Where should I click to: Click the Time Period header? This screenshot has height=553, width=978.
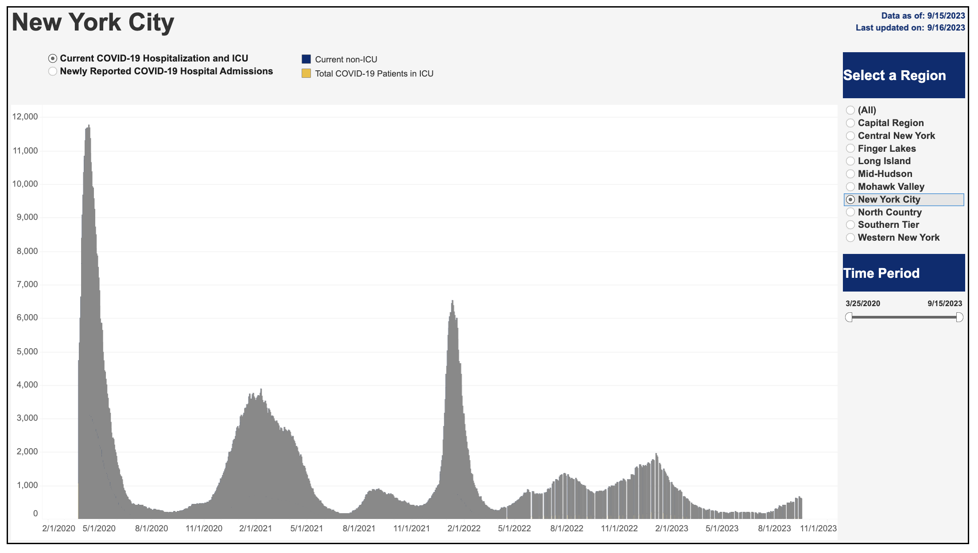(904, 273)
